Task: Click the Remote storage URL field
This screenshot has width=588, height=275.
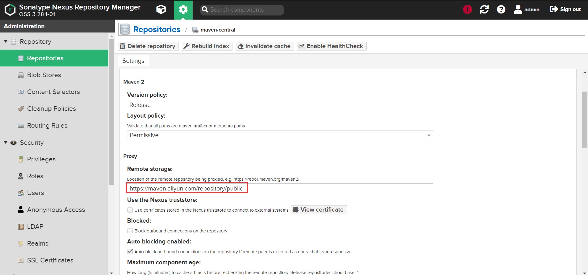Action: coord(280,188)
